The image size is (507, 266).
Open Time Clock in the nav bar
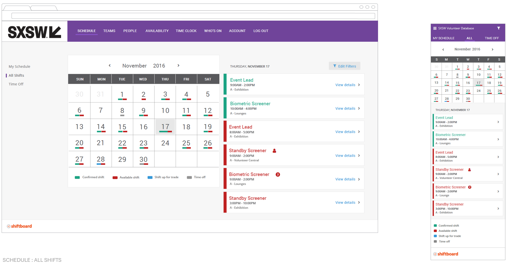pos(186,31)
